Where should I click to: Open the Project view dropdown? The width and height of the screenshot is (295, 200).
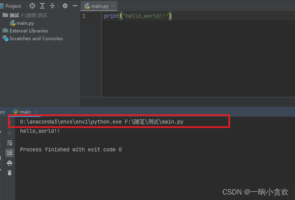pos(13,6)
